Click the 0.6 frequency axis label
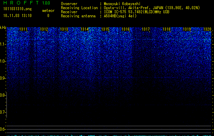Image resolution: width=214 pixels, height=136 pixels. coord(3,129)
